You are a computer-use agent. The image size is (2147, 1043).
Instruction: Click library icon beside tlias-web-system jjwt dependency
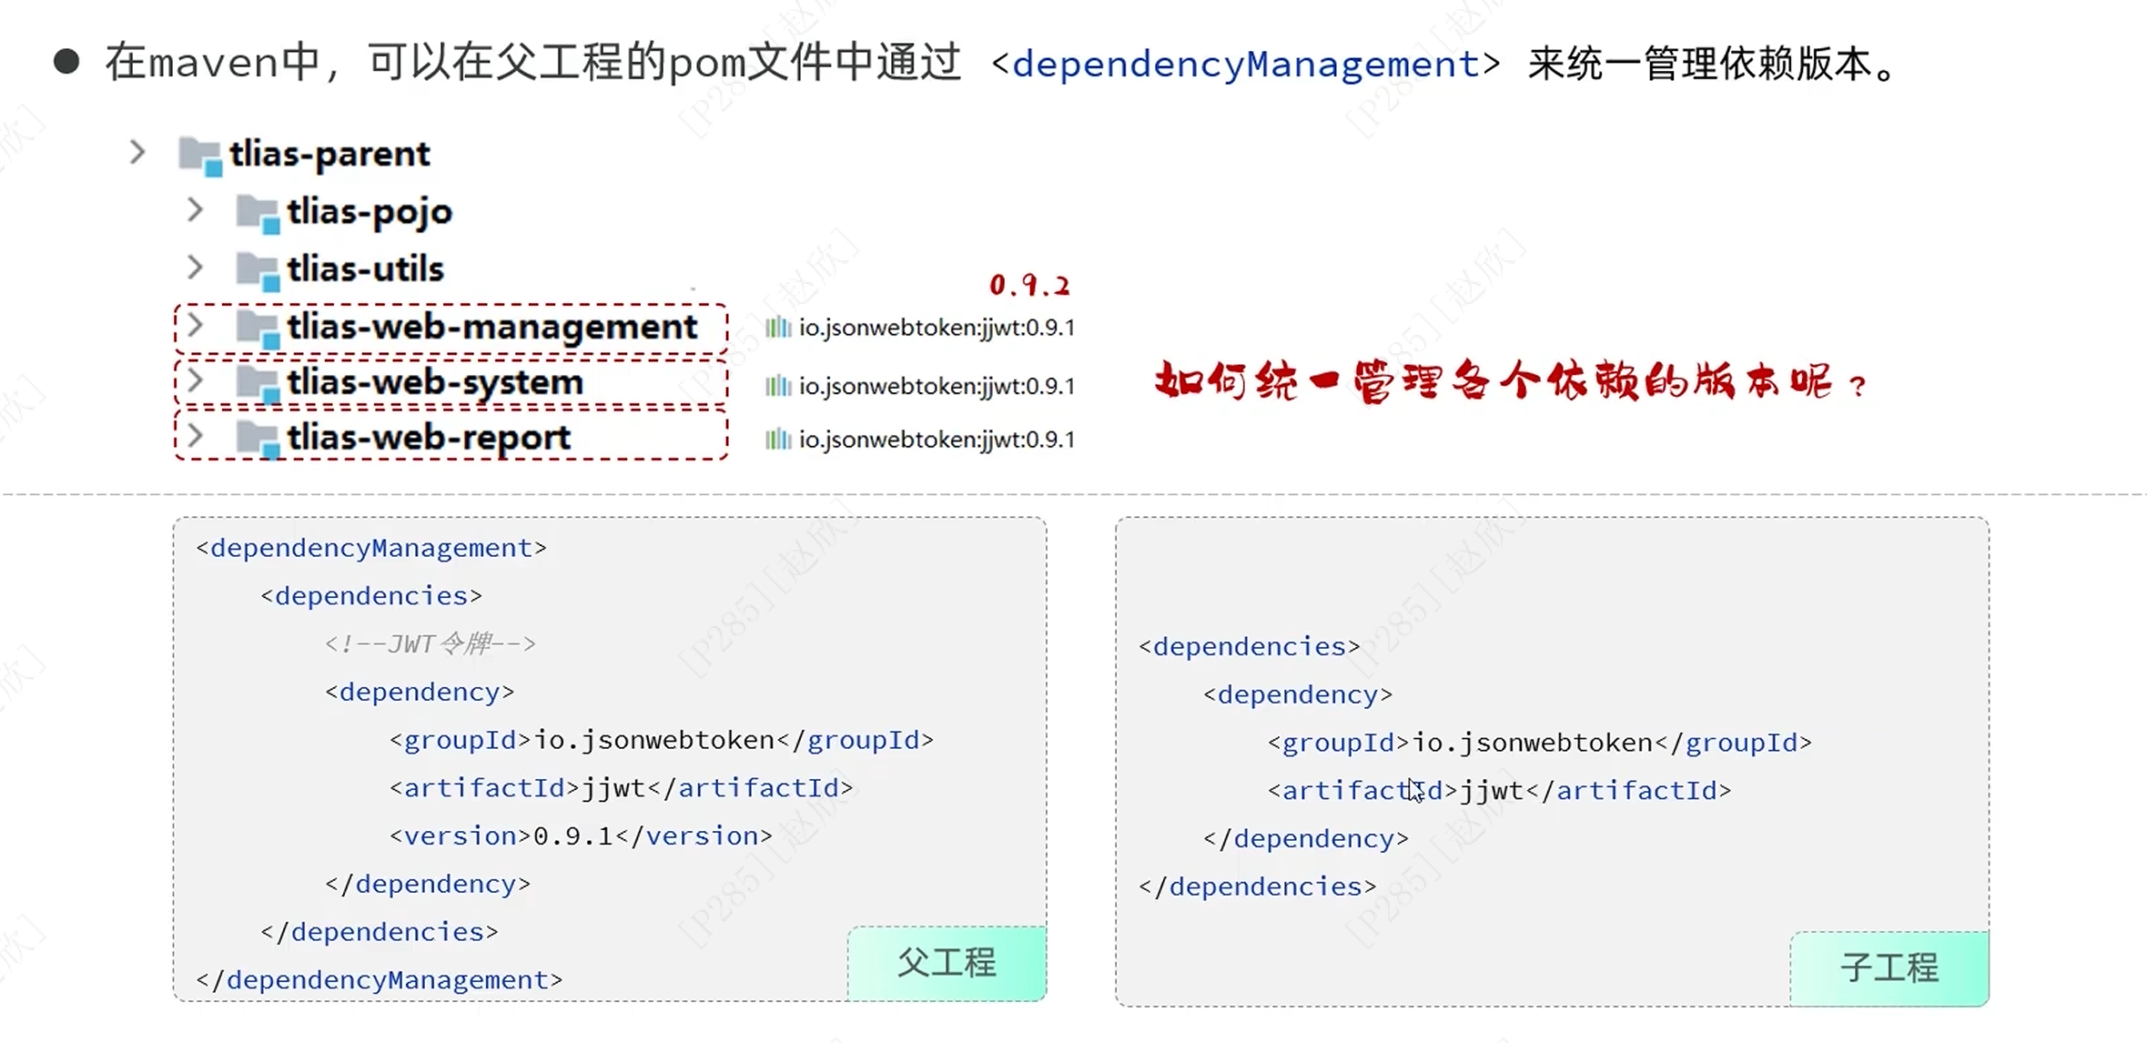777,386
